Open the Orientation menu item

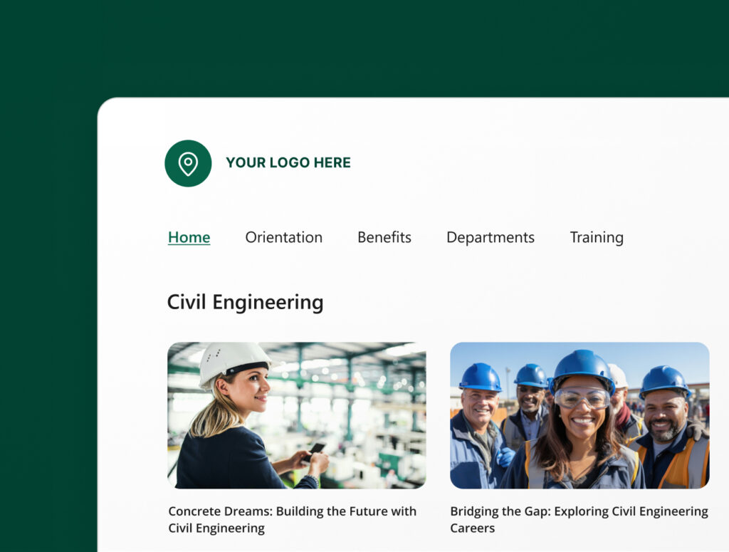tap(283, 237)
